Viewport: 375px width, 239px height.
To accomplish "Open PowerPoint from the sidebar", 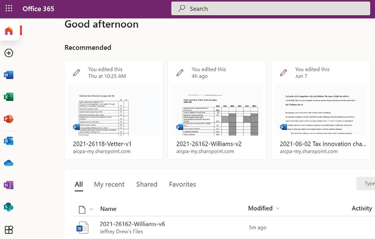I will 8,119.
